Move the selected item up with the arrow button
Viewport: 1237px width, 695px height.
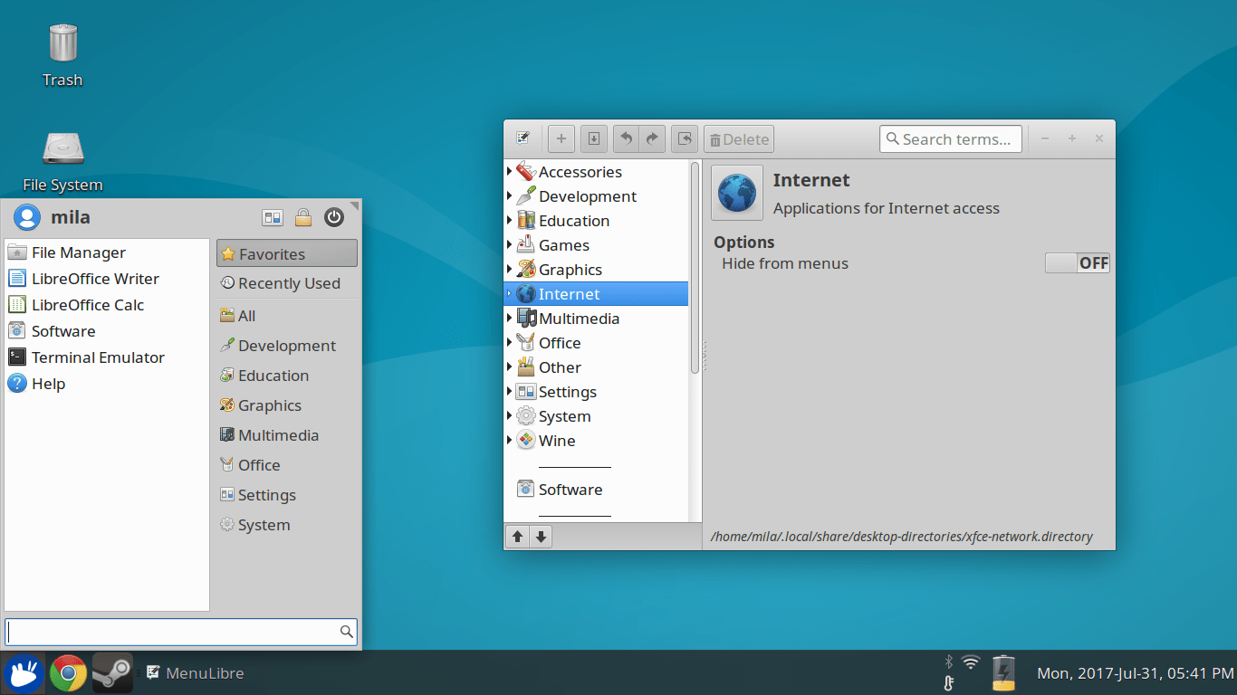pyautogui.click(x=517, y=536)
